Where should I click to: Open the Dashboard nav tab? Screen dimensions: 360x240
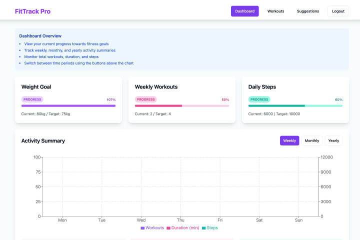click(244, 11)
